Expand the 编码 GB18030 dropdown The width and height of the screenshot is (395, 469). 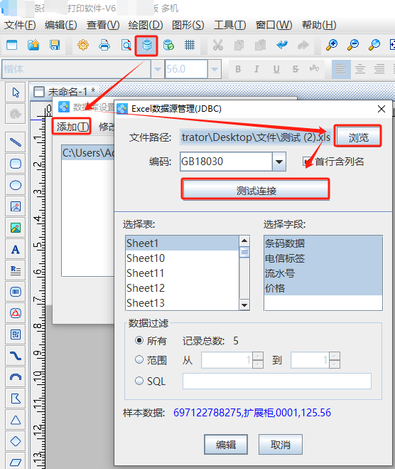pyautogui.click(x=279, y=162)
